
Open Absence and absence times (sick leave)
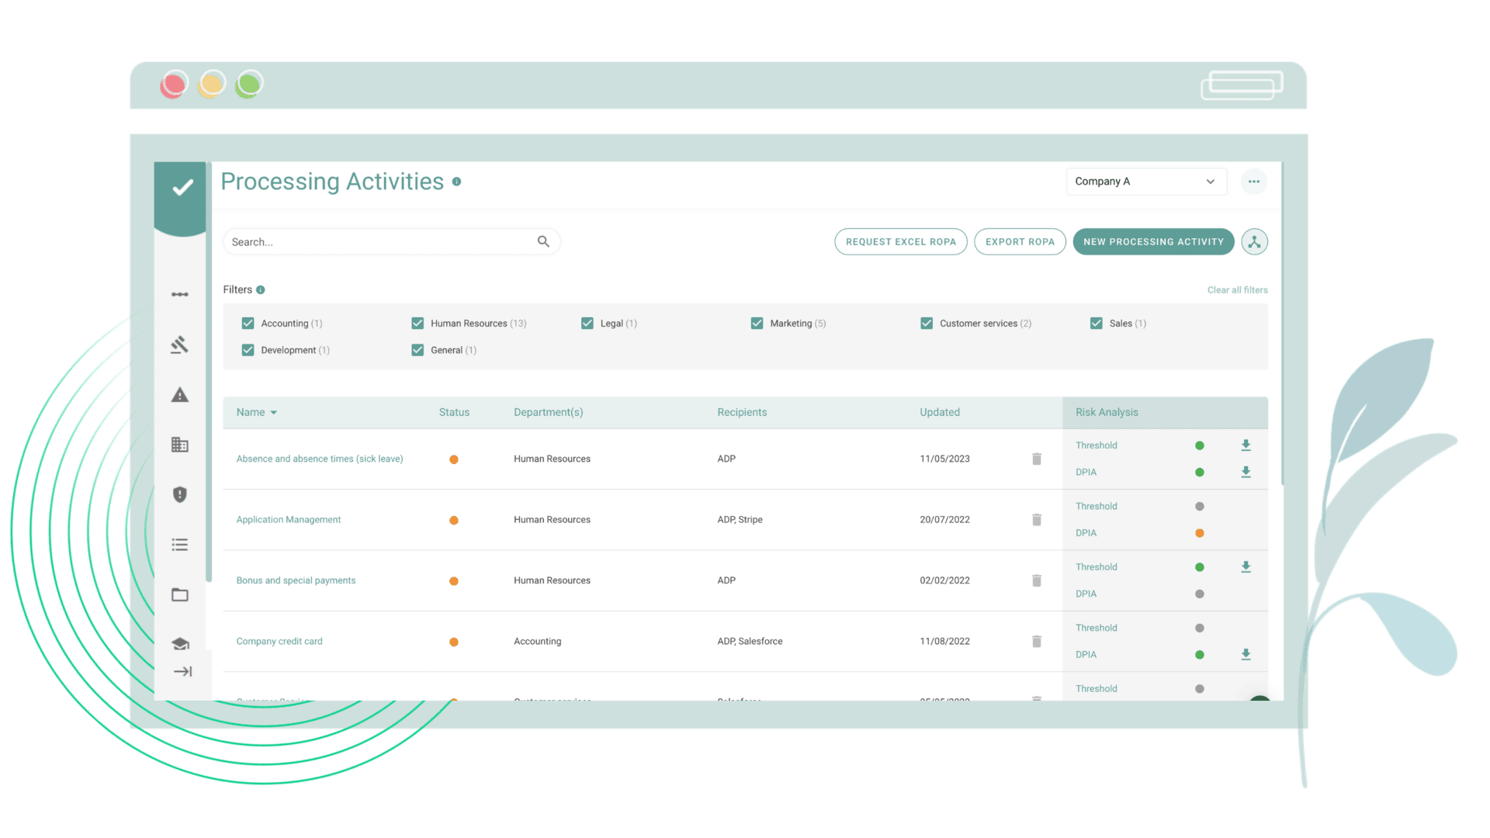[x=320, y=459]
